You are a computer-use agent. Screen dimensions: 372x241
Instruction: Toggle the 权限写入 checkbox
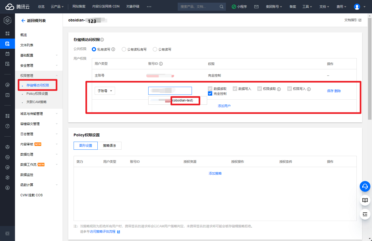point(290,89)
